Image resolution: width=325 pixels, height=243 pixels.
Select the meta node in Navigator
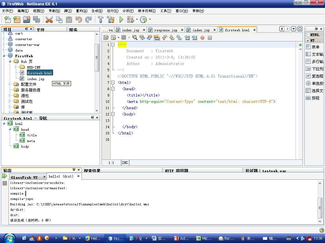coord(31,141)
